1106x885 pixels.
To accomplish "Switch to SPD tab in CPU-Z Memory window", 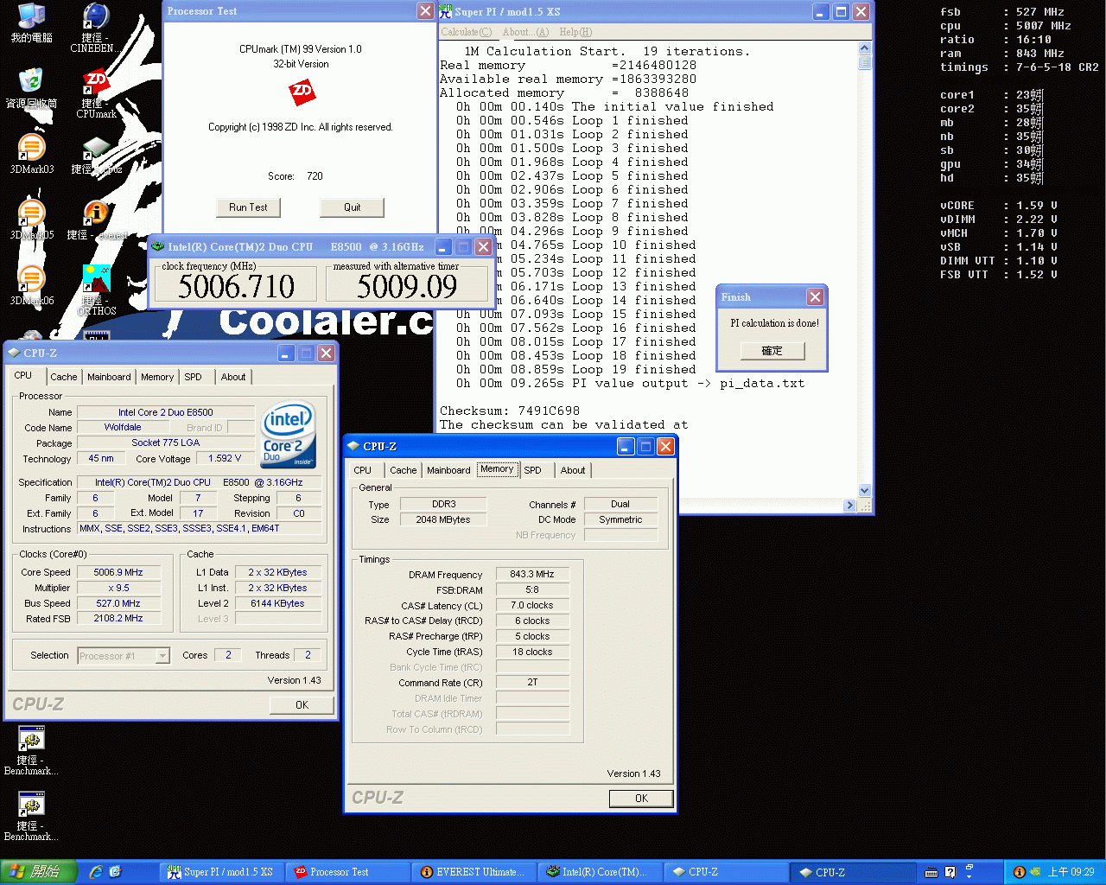I will [533, 470].
